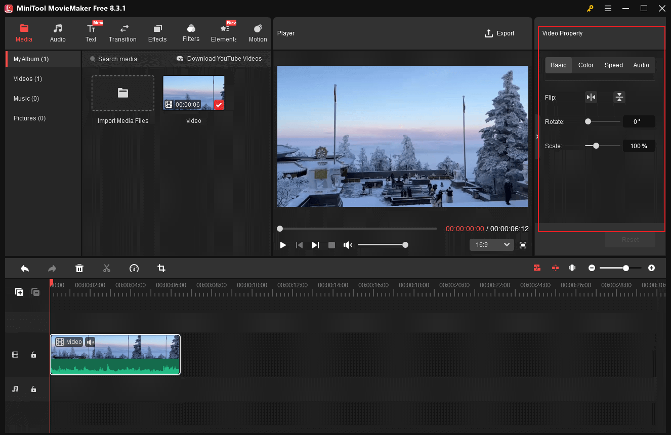Viewport: 671px width, 435px height.
Task: Open the hamburger menu in the title bar
Action: [608, 8]
